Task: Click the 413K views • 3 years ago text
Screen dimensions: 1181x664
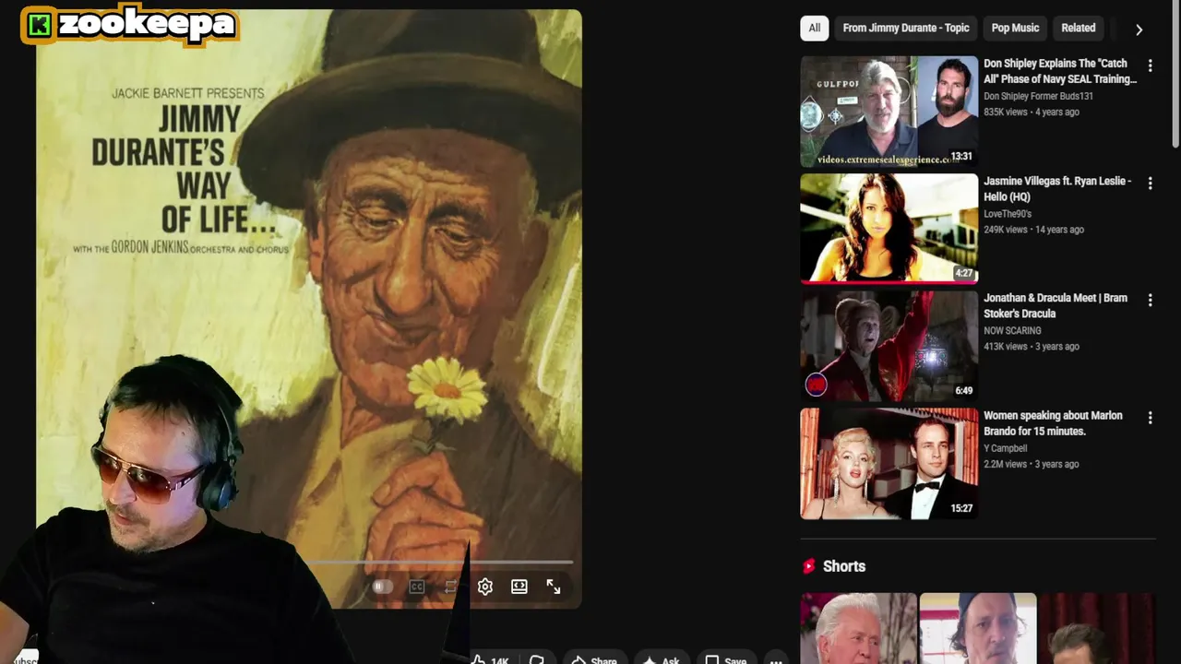Action: pyautogui.click(x=1031, y=347)
